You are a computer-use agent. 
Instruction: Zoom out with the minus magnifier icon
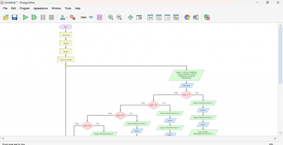click(119, 17)
